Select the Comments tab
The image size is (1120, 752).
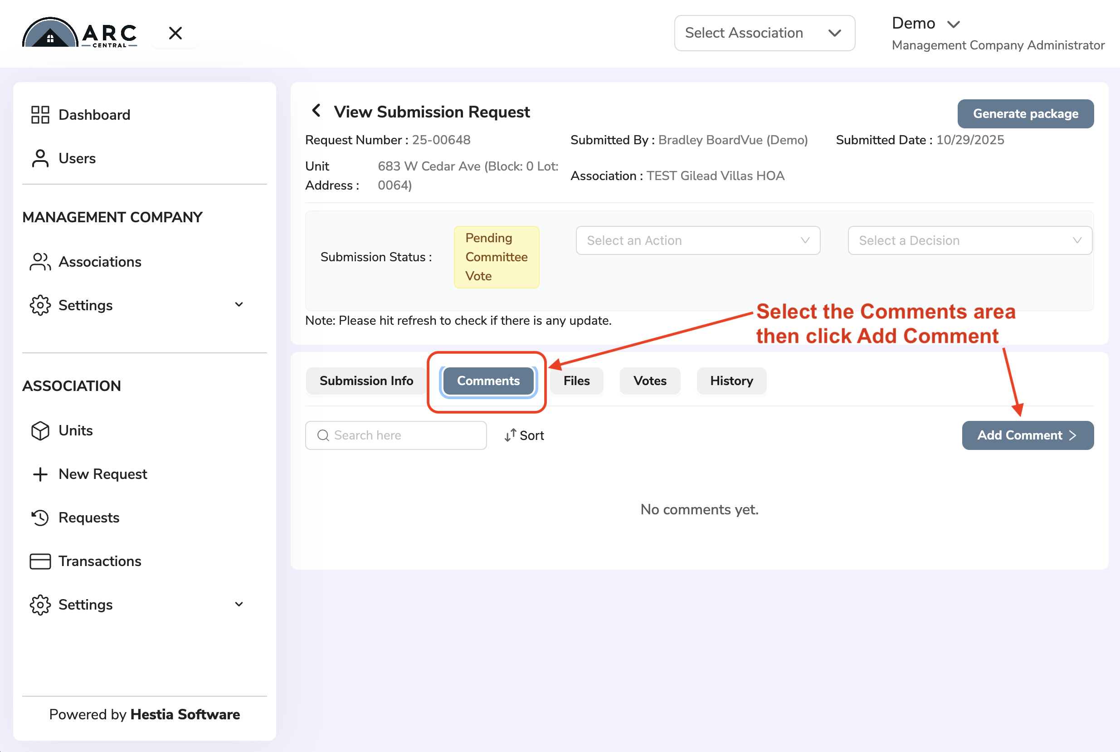coord(488,381)
